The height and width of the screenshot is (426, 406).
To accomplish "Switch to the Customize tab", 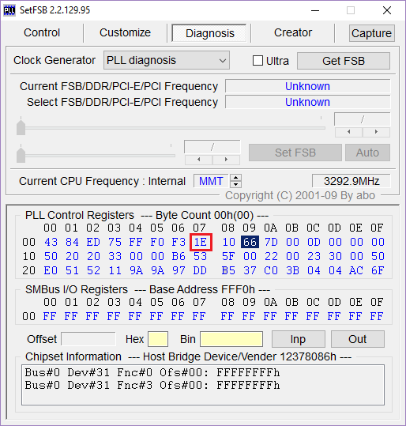I will point(125,33).
